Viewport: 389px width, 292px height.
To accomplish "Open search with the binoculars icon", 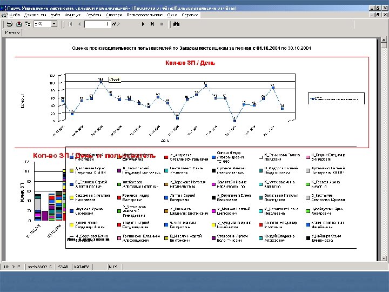I will click(x=176, y=24).
